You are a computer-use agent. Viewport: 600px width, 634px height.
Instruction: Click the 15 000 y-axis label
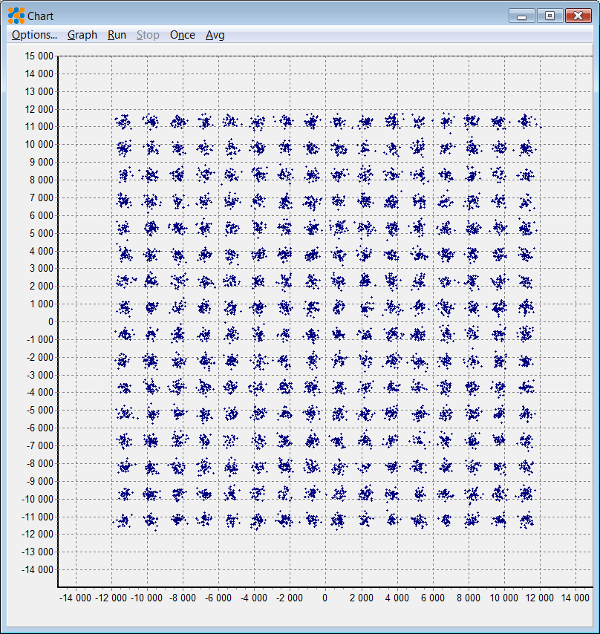pos(39,56)
